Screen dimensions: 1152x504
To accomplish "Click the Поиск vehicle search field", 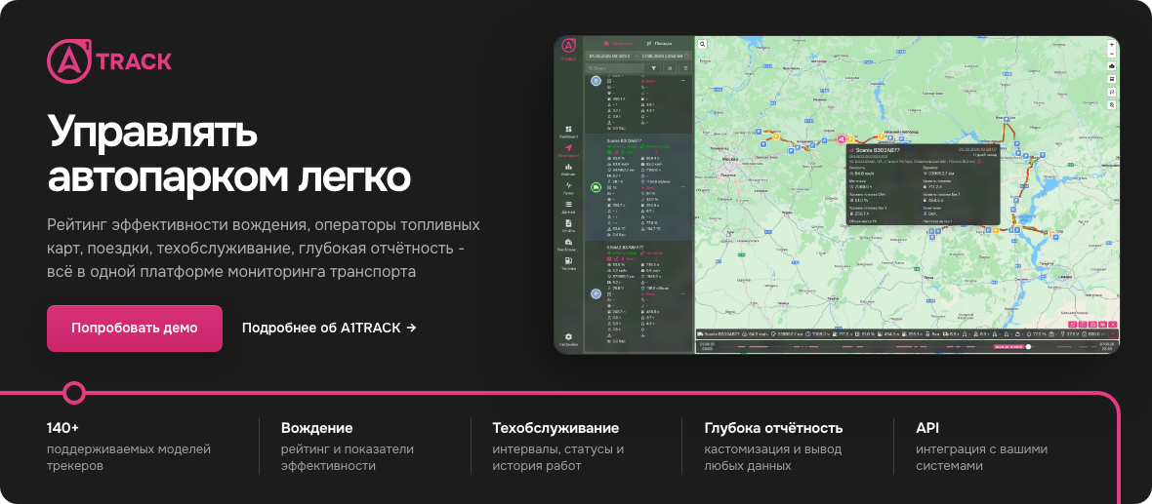I will click(x=615, y=67).
